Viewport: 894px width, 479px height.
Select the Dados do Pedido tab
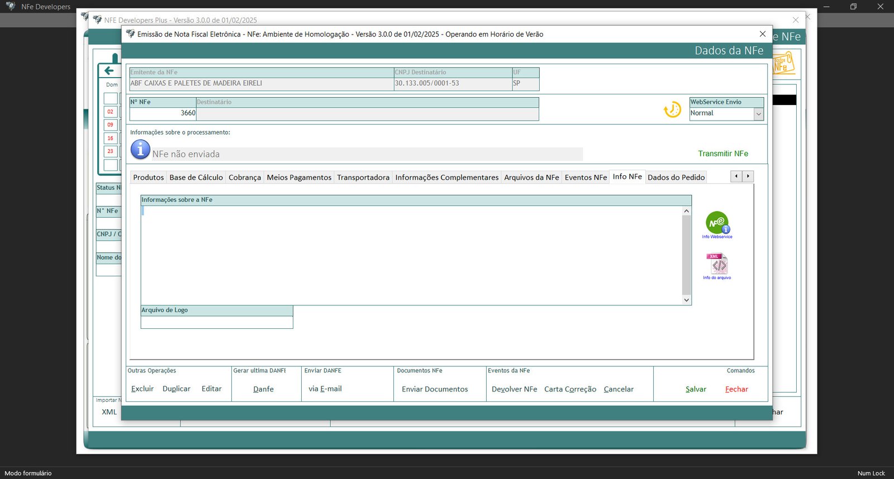pos(676,178)
